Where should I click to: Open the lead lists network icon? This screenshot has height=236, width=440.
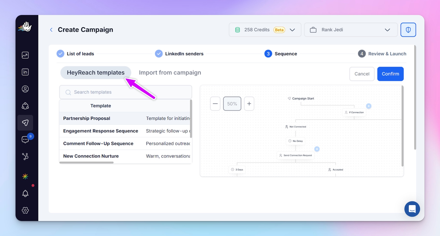25,106
